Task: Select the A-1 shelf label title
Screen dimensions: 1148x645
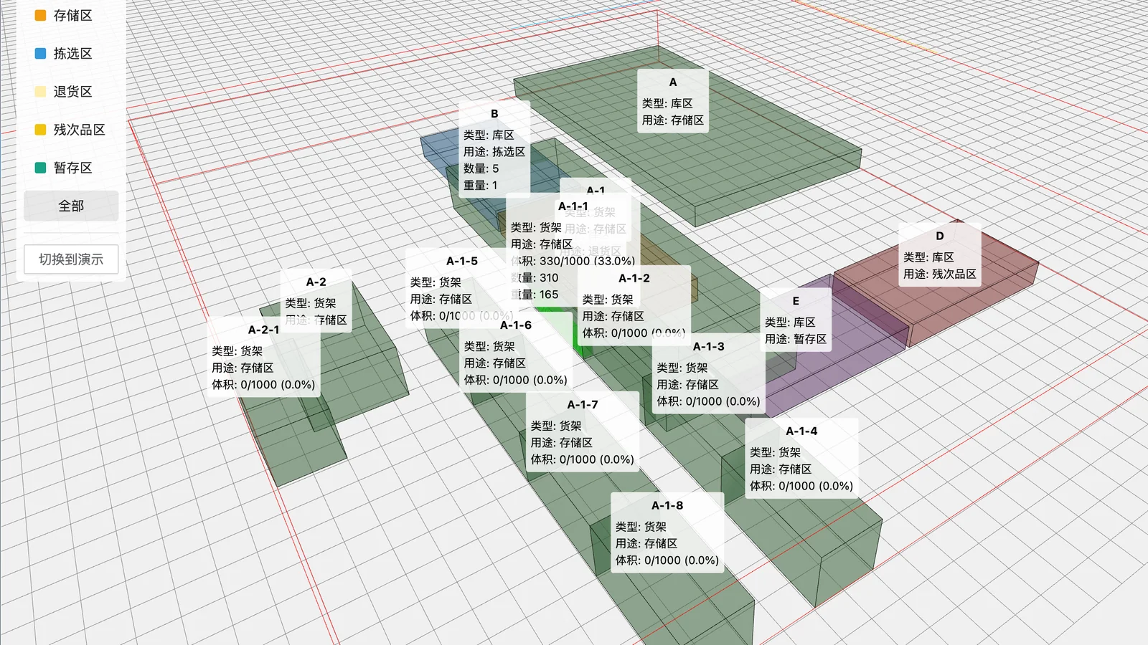Action: pyautogui.click(x=596, y=190)
